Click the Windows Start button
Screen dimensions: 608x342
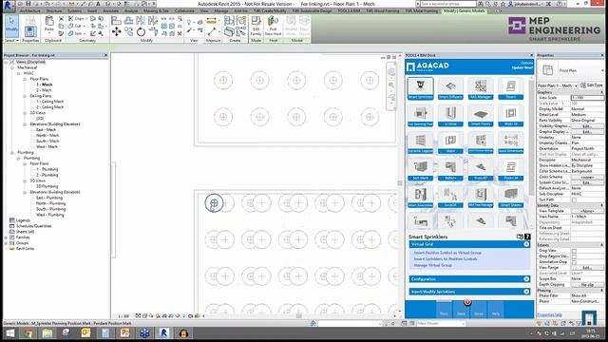[9, 333]
